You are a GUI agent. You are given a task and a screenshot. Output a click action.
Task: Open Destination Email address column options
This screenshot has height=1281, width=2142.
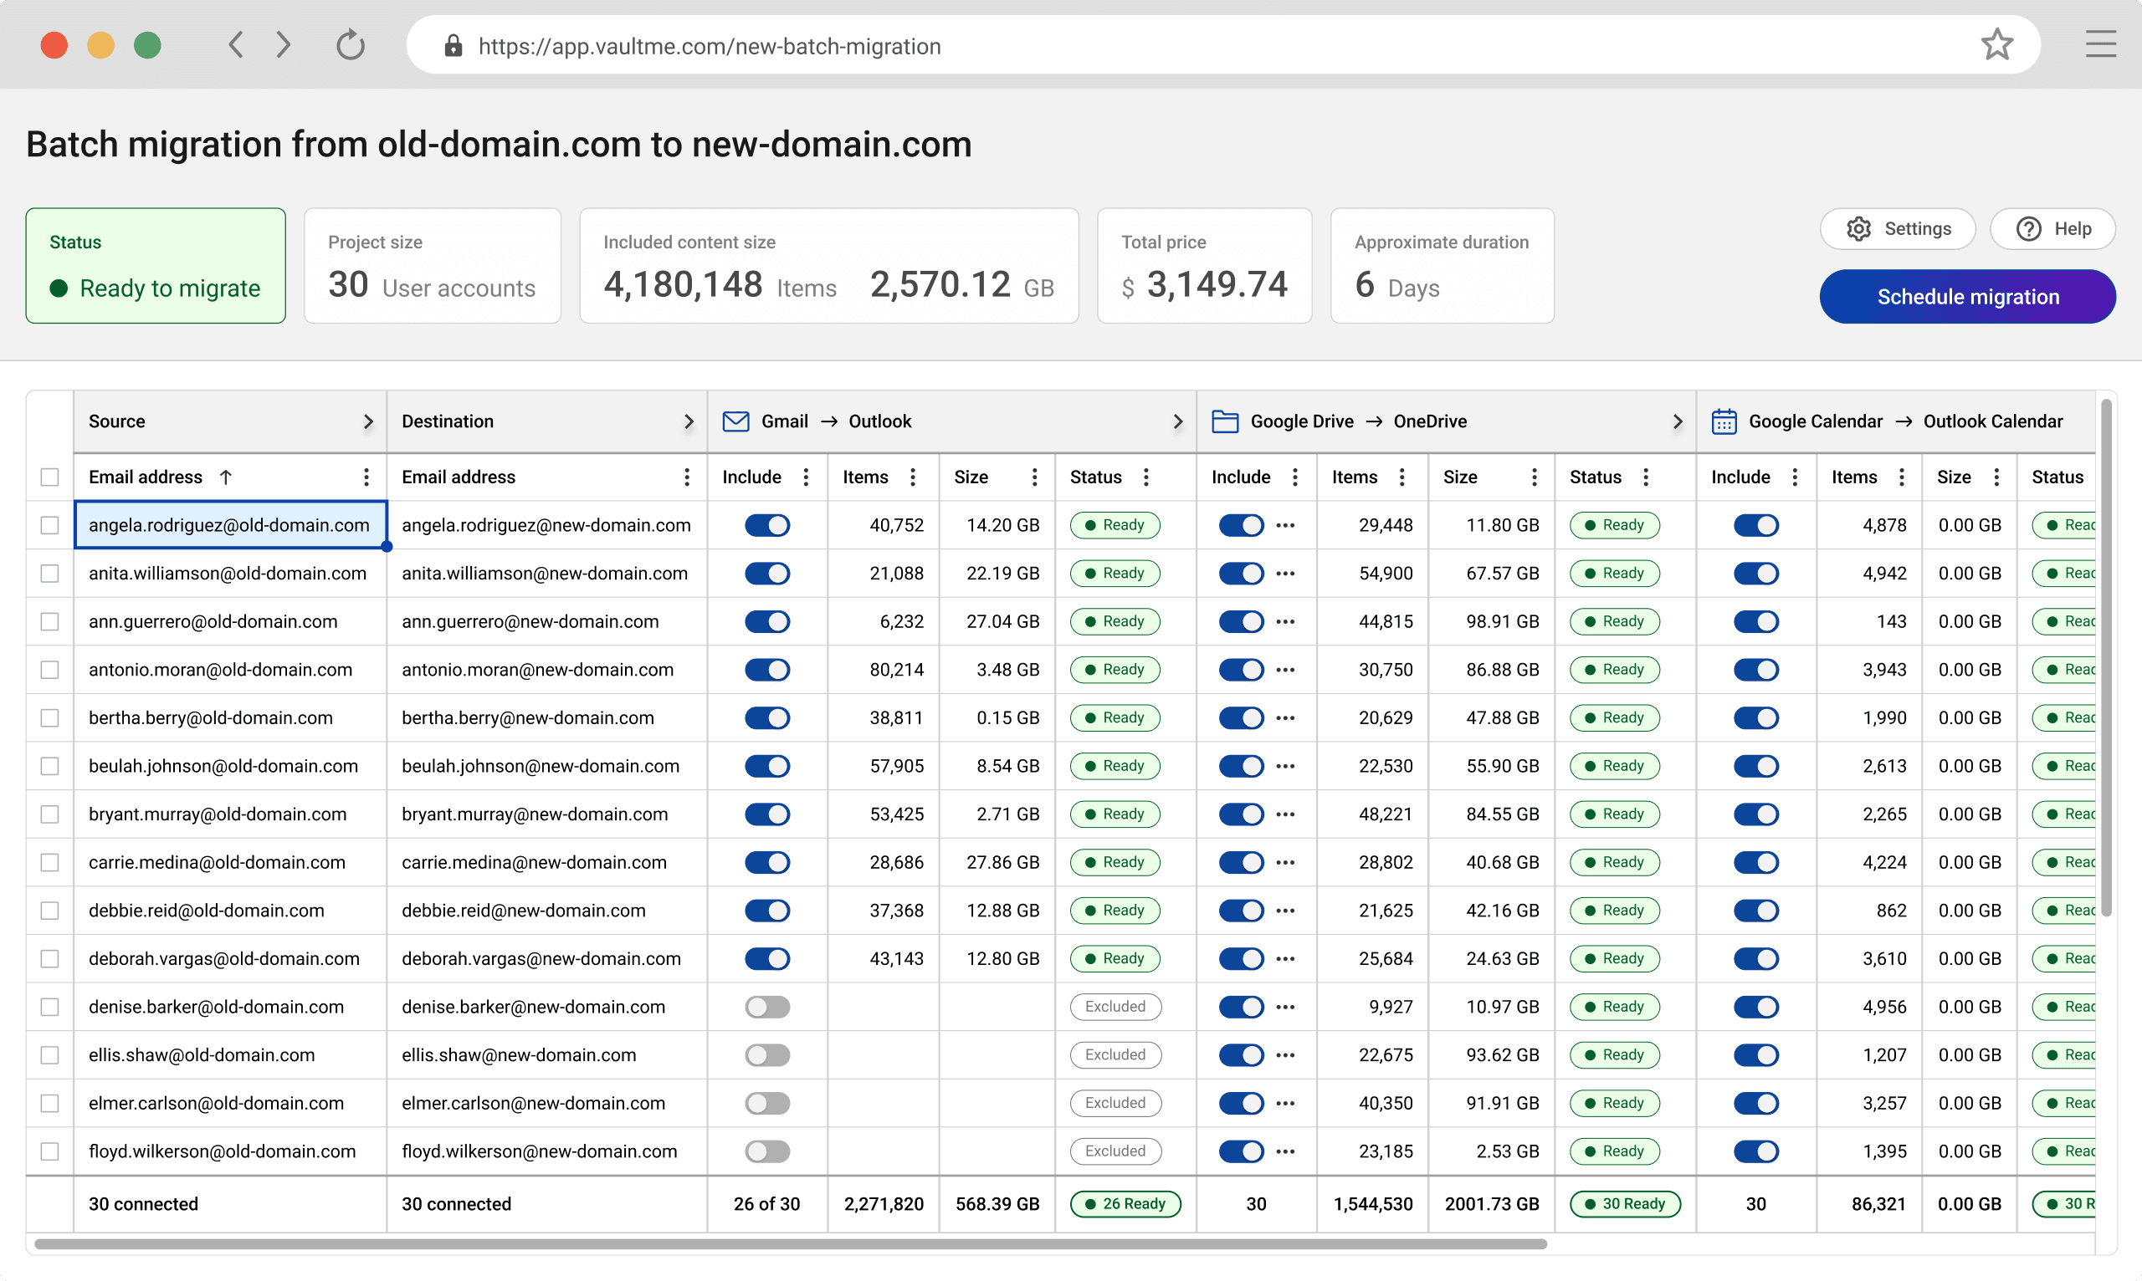687,477
